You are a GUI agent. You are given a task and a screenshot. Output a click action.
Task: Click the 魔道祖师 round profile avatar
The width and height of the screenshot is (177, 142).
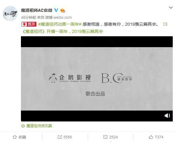(x=10, y=14)
